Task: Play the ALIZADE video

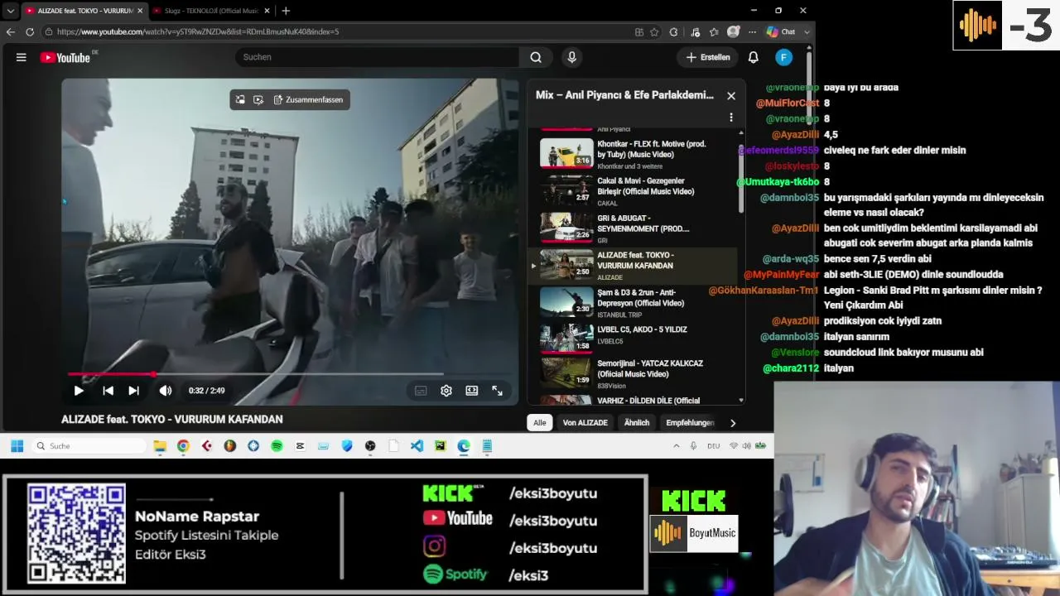Action: click(79, 391)
